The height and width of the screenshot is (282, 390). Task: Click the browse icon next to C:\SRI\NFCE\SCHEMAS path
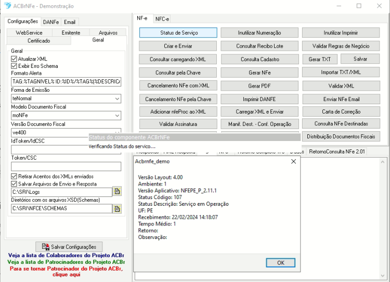point(117,209)
